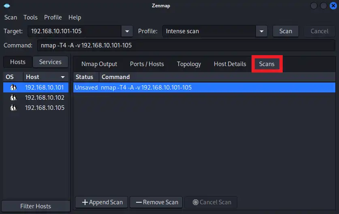Open Filter Hosts

36,206
